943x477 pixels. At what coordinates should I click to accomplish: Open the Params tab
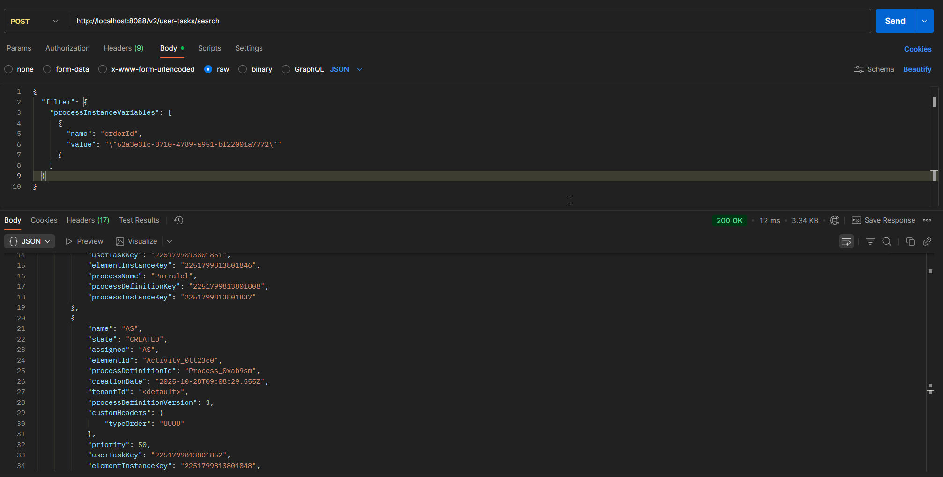(19, 48)
